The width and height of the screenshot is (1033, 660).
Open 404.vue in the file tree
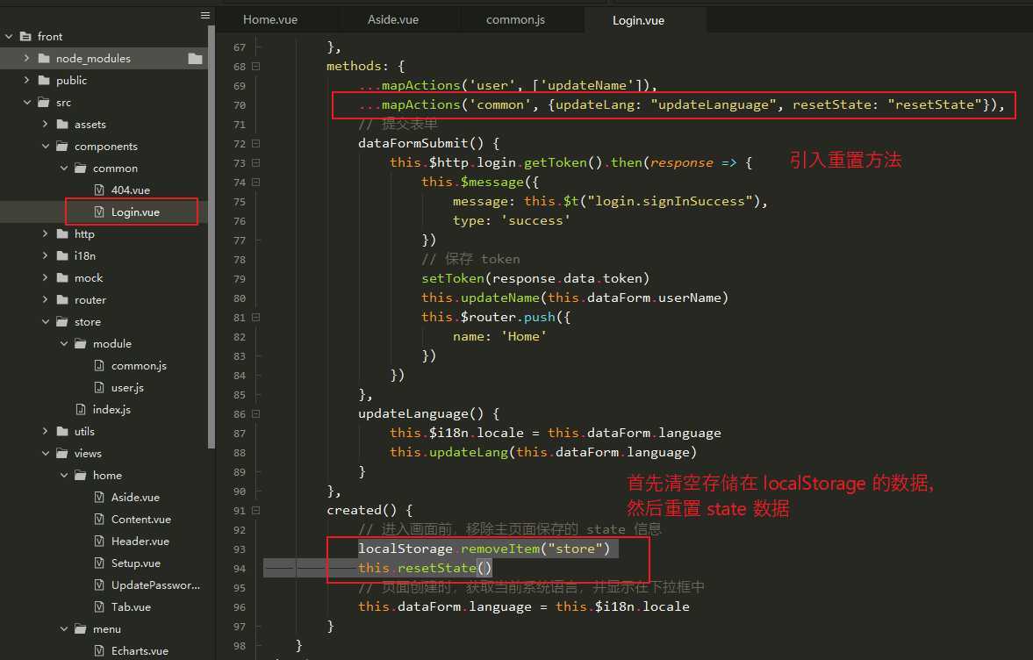point(131,190)
